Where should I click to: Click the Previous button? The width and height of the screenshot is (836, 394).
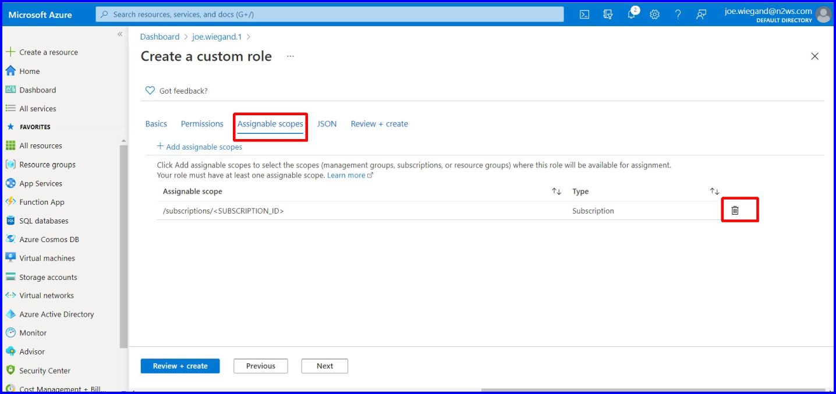pos(261,366)
